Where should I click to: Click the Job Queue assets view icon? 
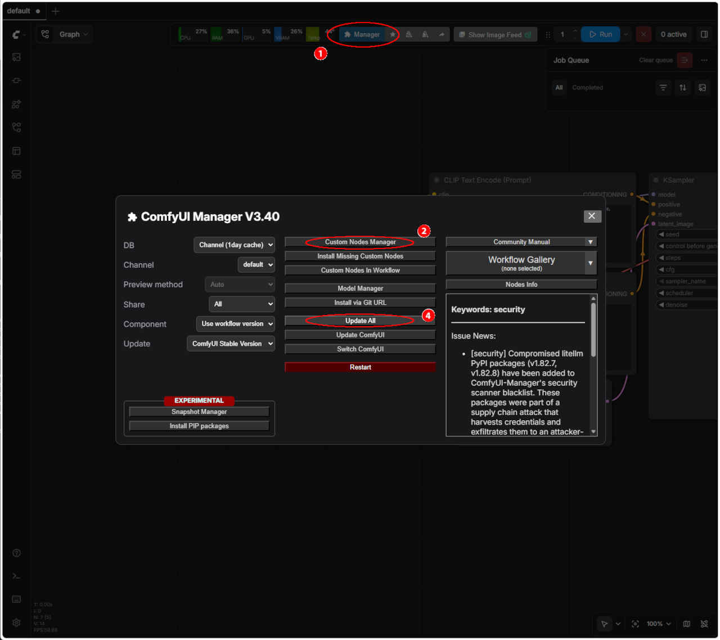click(702, 88)
